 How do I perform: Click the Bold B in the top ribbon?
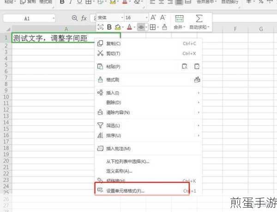[62, 2]
